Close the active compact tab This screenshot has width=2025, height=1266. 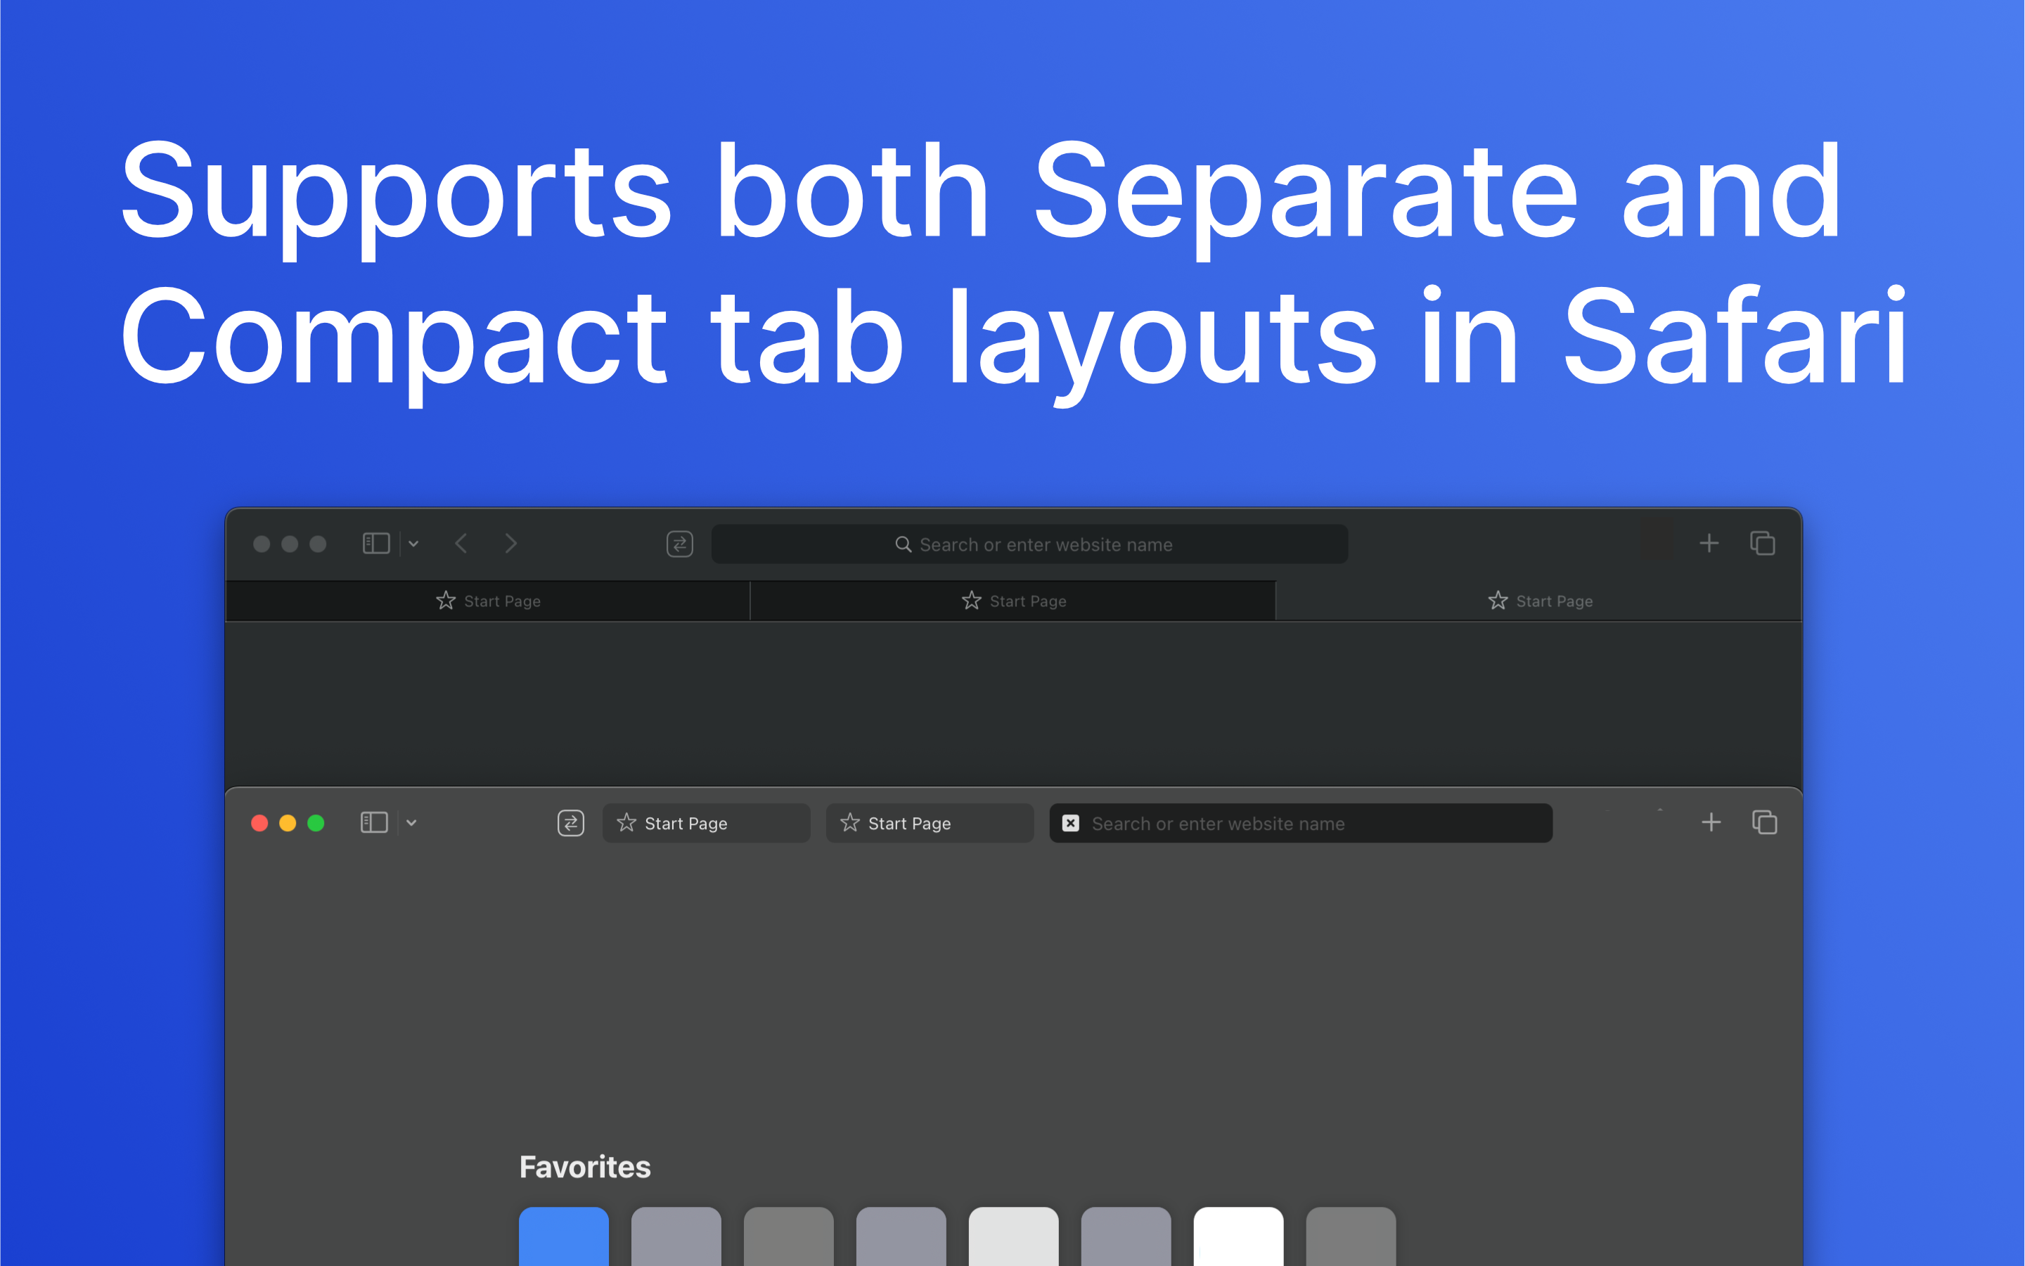1070,823
